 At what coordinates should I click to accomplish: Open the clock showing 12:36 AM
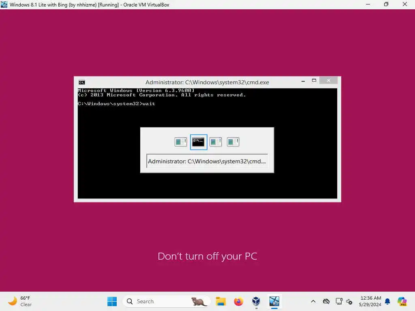tap(370, 301)
